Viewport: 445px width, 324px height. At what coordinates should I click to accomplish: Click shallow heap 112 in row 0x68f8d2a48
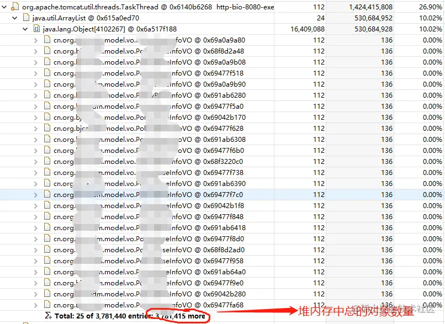319,51
